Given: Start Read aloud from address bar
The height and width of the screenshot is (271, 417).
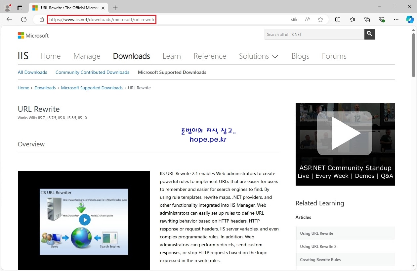Looking at the screenshot, I should (307, 19).
